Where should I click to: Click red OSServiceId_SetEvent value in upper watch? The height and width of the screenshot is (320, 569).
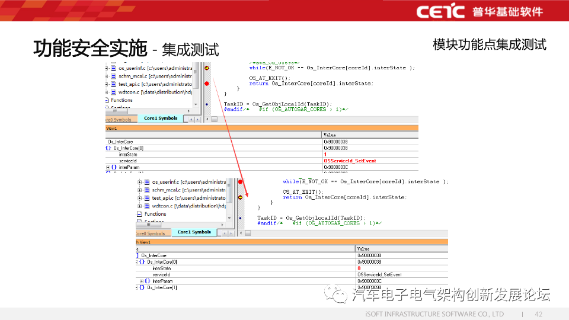pos(350,161)
